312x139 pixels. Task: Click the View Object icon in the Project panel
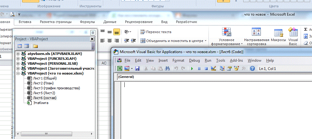click(26, 46)
